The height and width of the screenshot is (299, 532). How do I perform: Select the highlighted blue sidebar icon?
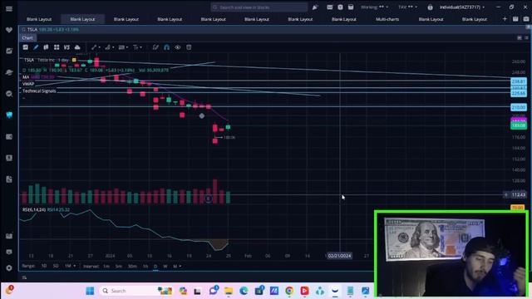[9, 115]
